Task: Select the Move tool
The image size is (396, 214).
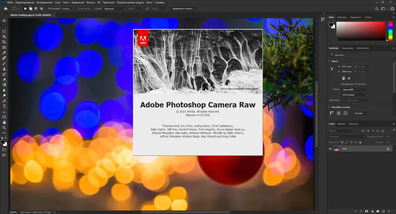Action: click(4, 21)
